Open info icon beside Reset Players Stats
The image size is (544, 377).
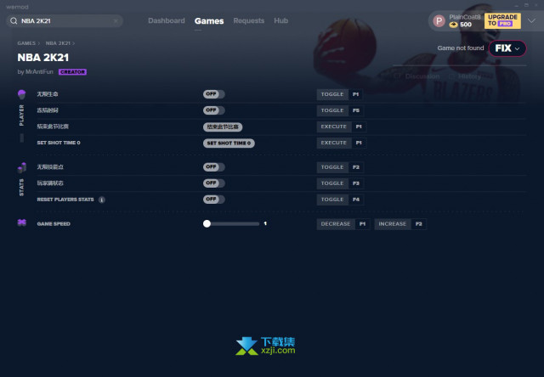tap(102, 200)
